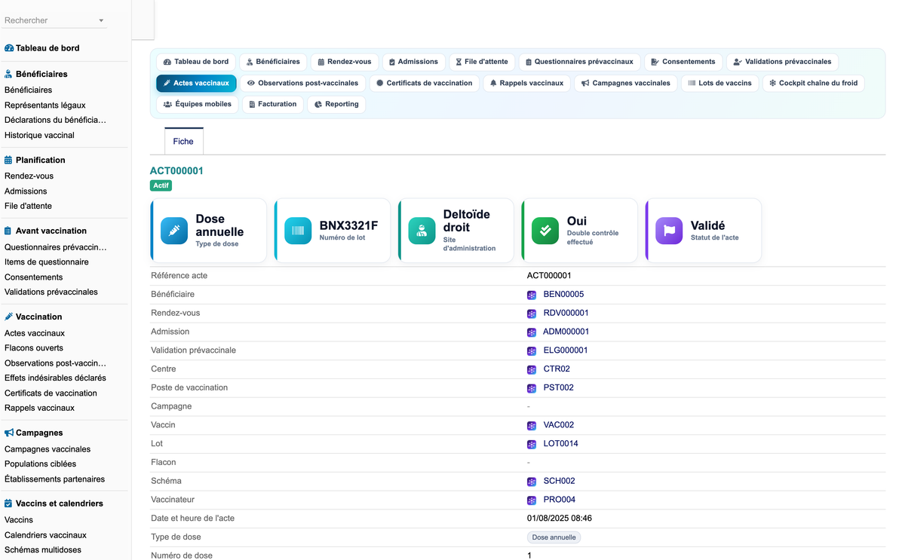Screen dimensions: 905x560
Task: Click the object icon beside VAC002
Action: (532, 426)
